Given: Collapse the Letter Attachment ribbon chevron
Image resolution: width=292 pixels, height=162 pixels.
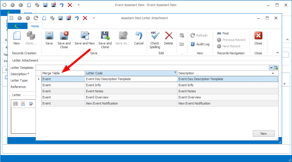Looking at the screenshot, I should tap(277, 53).
